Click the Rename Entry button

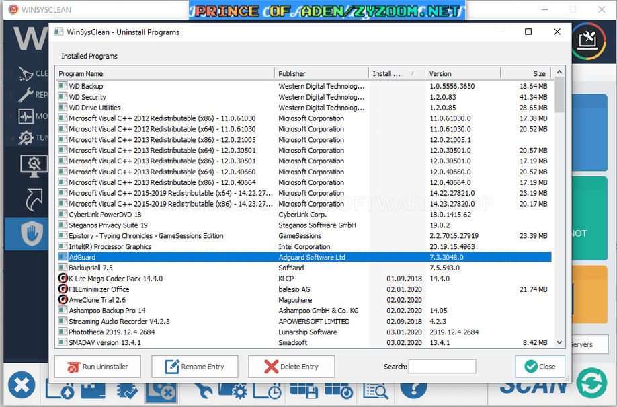(195, 367)
